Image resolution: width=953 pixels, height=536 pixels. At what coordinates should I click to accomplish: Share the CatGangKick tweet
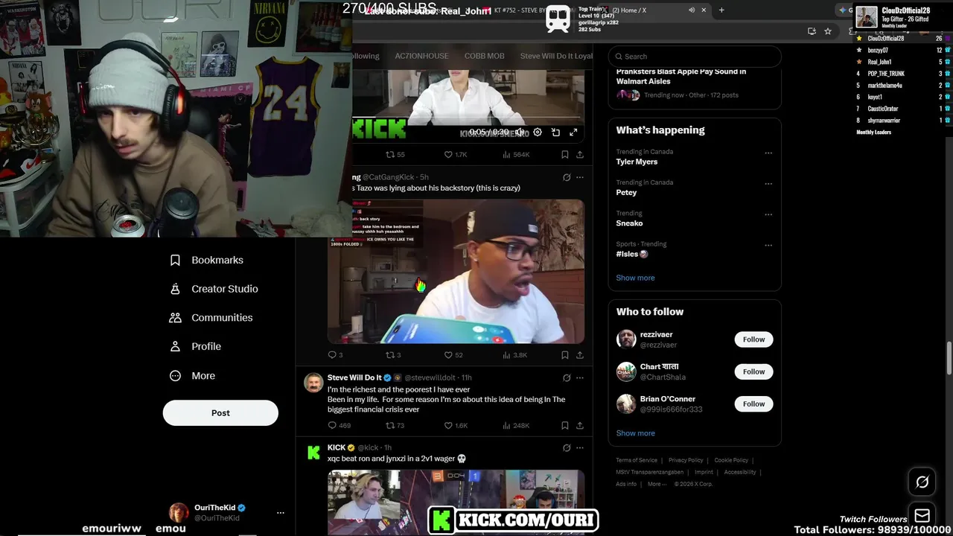tap(580, 355)
